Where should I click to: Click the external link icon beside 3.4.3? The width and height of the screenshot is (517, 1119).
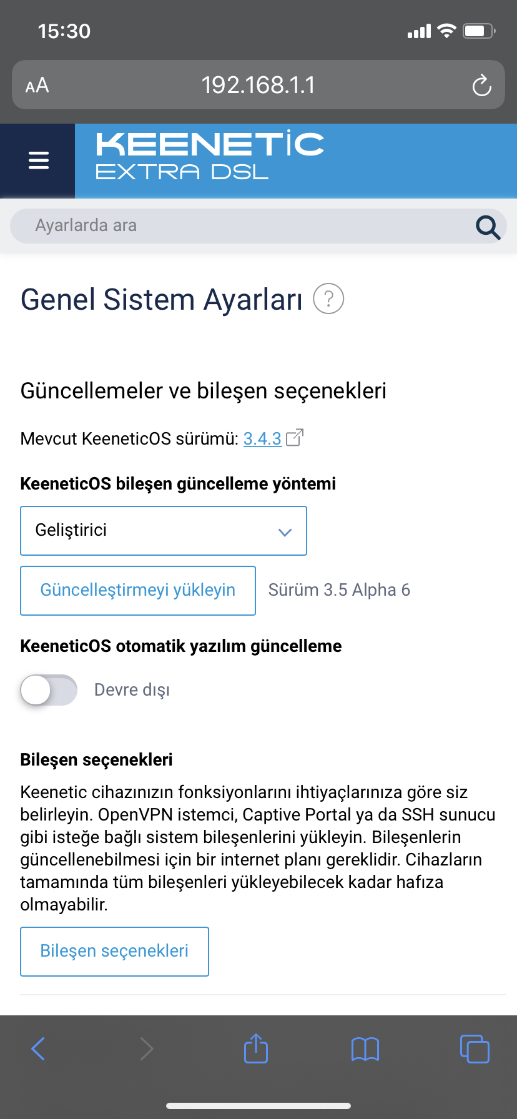coord(294,438)
